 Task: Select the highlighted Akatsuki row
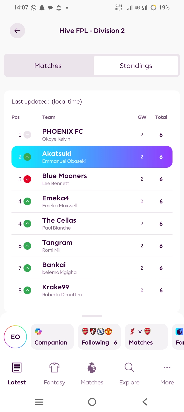pos(92,157)
